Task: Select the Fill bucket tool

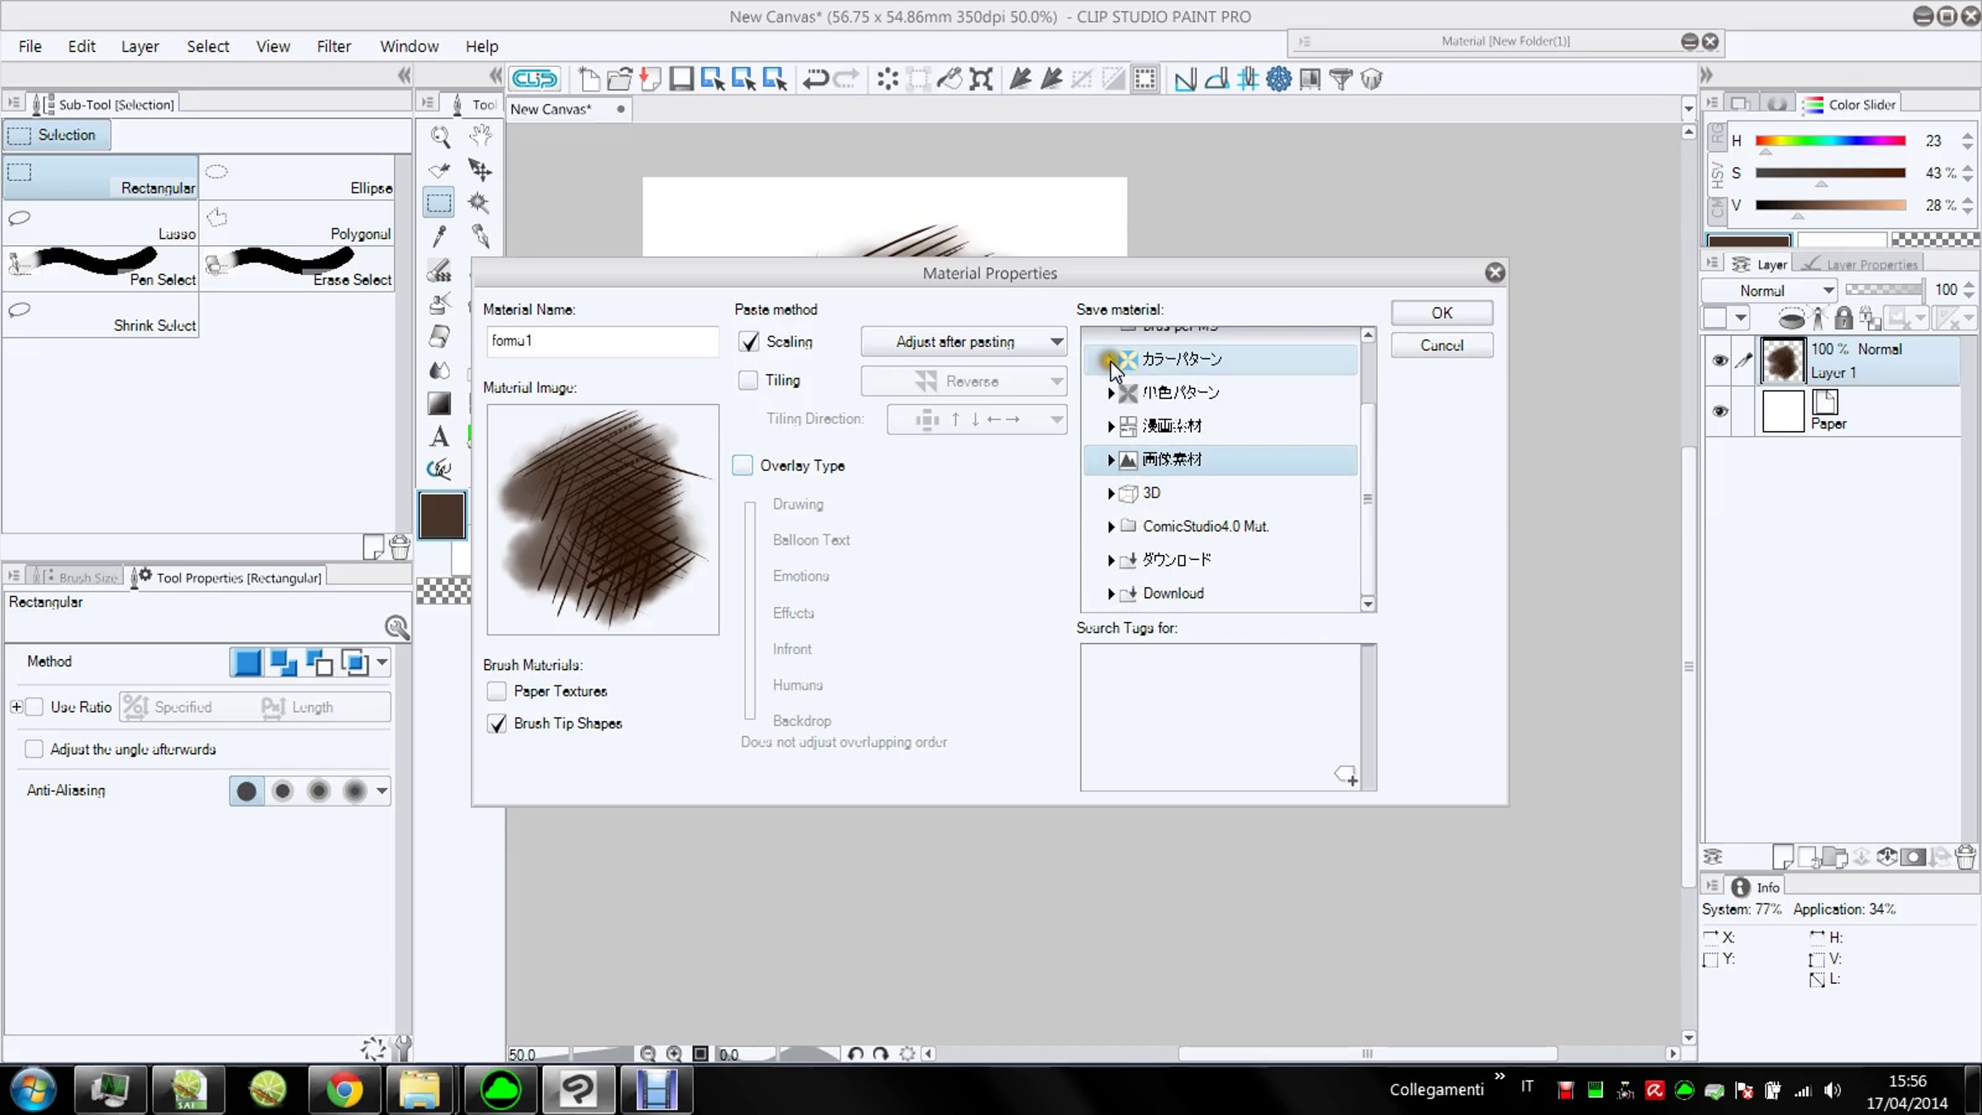Action: pos(439,370)
